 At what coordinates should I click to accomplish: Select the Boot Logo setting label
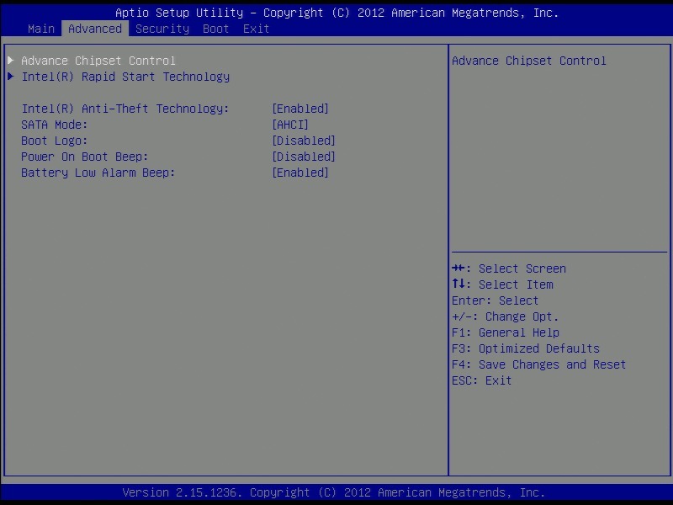point(55,141)
